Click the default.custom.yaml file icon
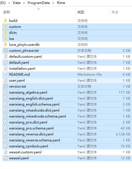Screen dimensions: 132x169 [6, 56]
